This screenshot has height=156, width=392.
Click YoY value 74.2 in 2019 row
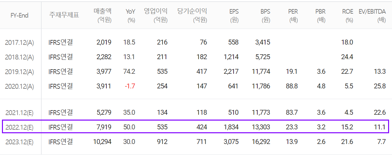(x=129, y=71)
